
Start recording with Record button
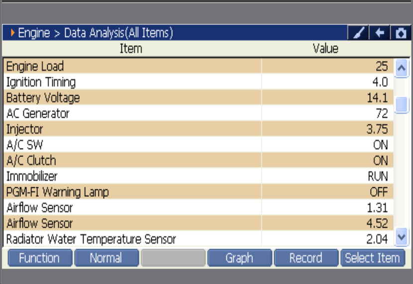(x=306, y=258)
